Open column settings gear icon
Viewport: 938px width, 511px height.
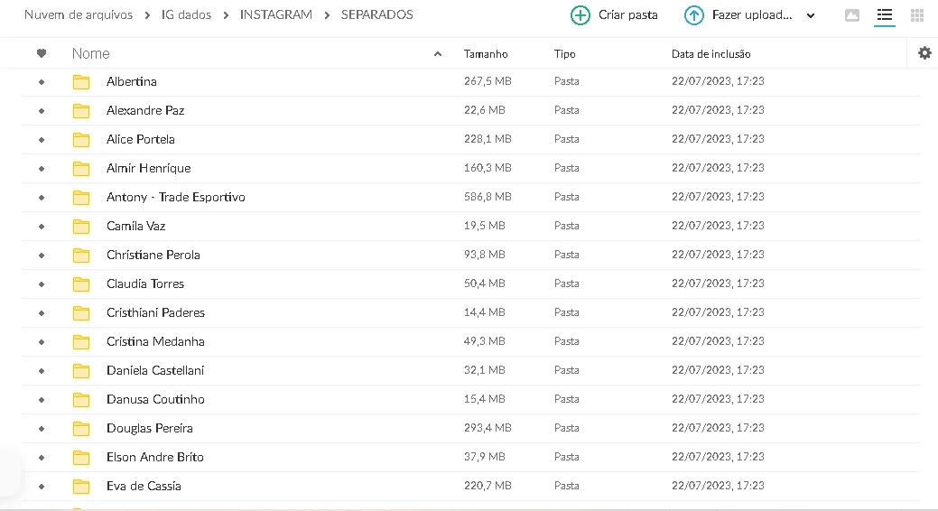click(924, 53)
